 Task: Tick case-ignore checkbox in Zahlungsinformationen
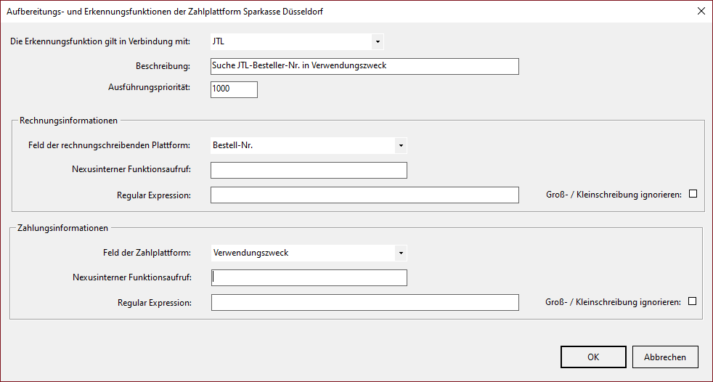pos(692,301)
